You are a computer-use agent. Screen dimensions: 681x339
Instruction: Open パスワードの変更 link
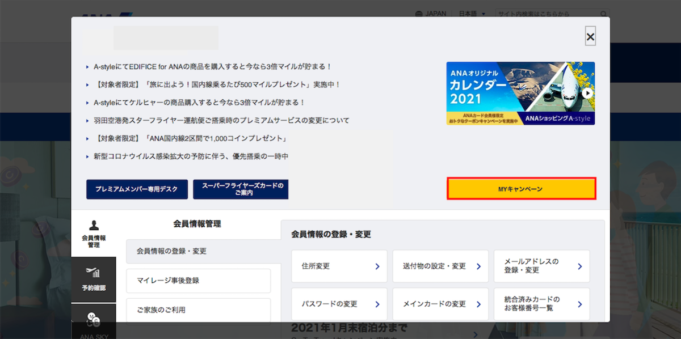click(x=339, y=304)
